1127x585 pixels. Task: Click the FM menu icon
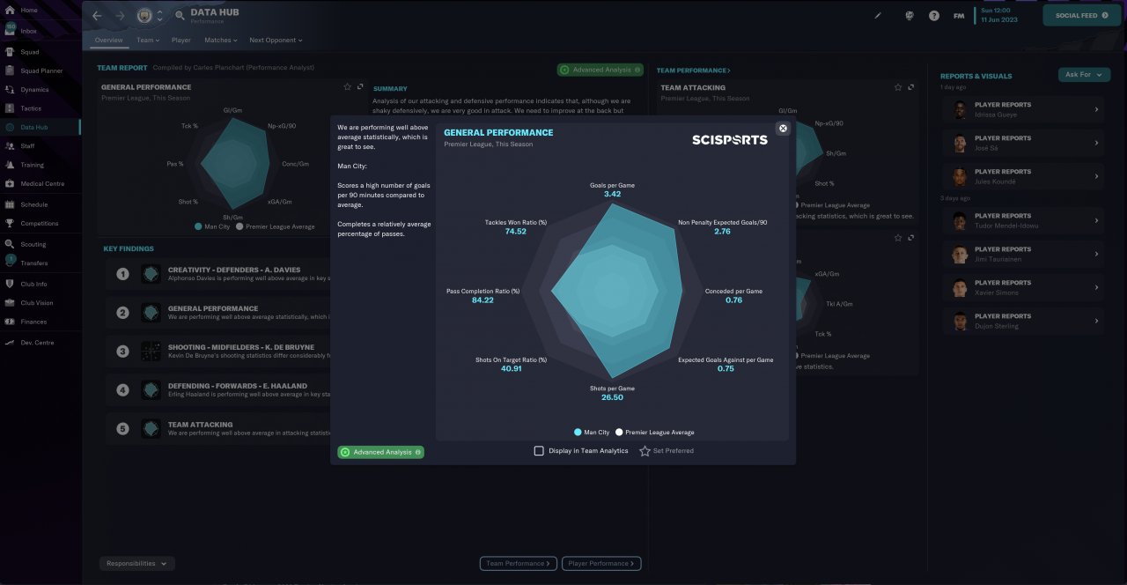pos(959,16)
